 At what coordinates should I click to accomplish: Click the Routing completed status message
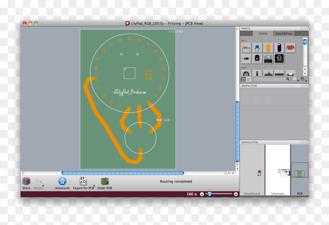(176, 181)
